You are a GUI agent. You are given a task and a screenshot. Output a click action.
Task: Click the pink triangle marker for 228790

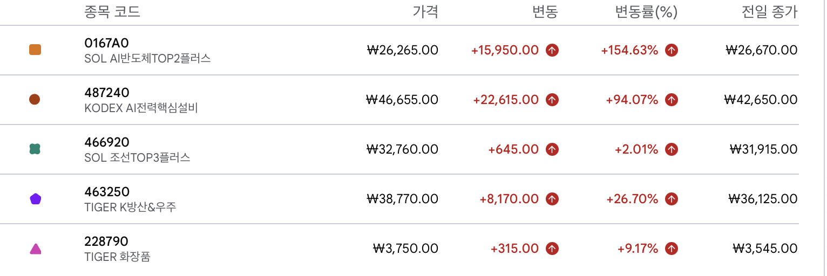click(35, 249)
